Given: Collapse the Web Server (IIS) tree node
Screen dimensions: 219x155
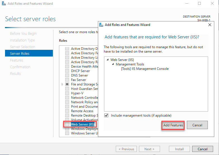Looking at the screenshot, I should click(x=108, y=60).
